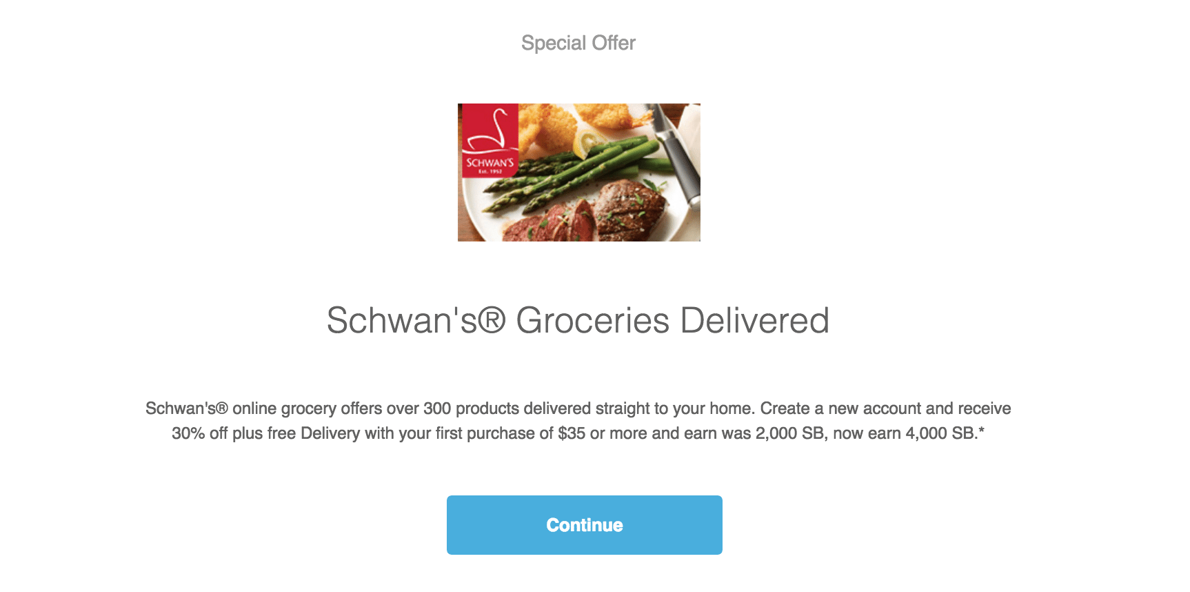The width and height of the screenshot is (1190, 592).
Task: Click the SCHWAN'S wordmark under the swan
Action: [490, 163]
